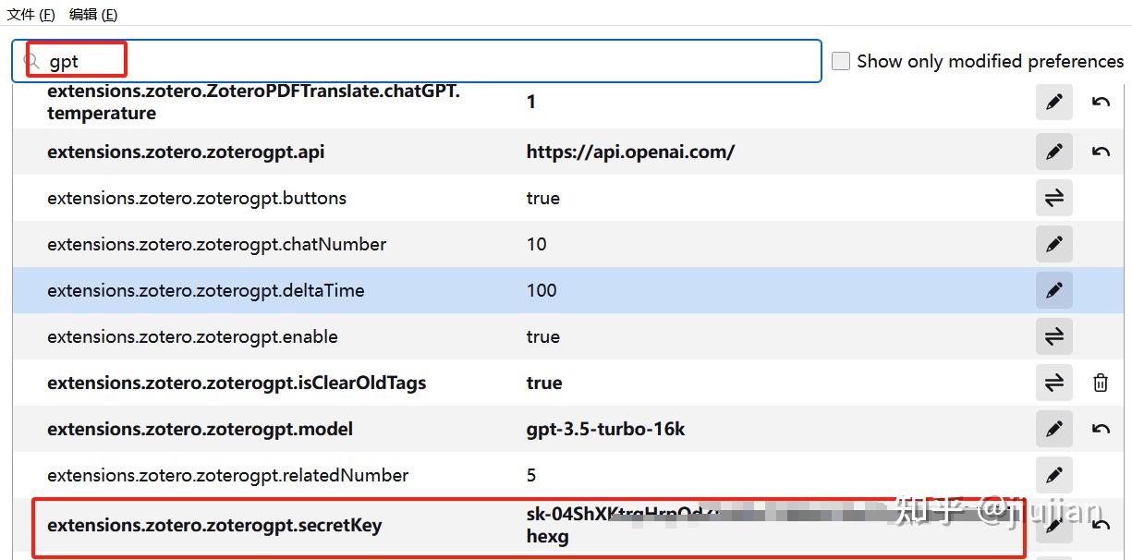Edit the chatGPT.temperature preference value
The width and height of the screenshot is (1132, 560).
tap(1054, 102)
